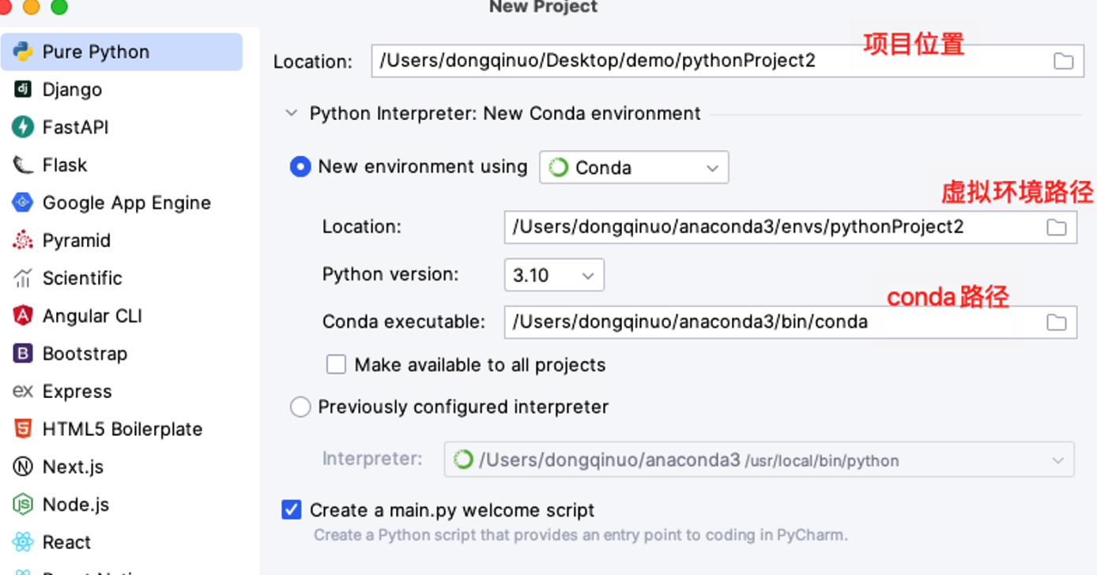
Task: Collapse the Python Interpreter section
Action: (x=292, y=114)
